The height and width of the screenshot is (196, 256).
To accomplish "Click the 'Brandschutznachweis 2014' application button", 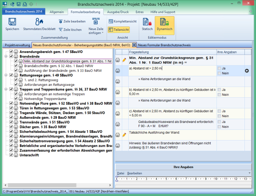I will tap(24, 11).
